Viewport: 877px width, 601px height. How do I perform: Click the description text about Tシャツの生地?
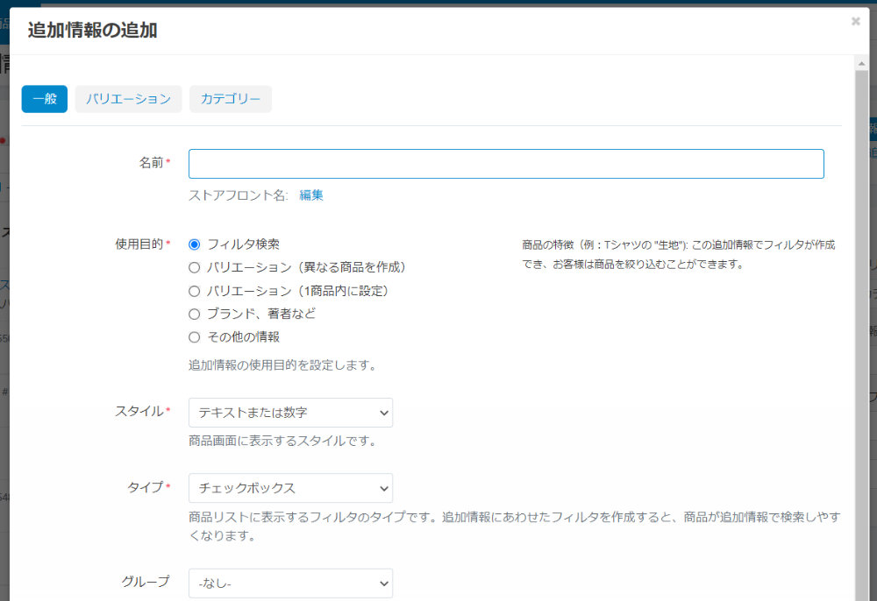coord(679,254)
